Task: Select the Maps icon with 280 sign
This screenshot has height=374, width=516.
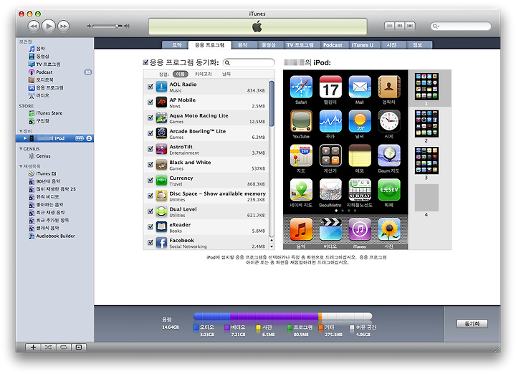Action: point(301,155)
